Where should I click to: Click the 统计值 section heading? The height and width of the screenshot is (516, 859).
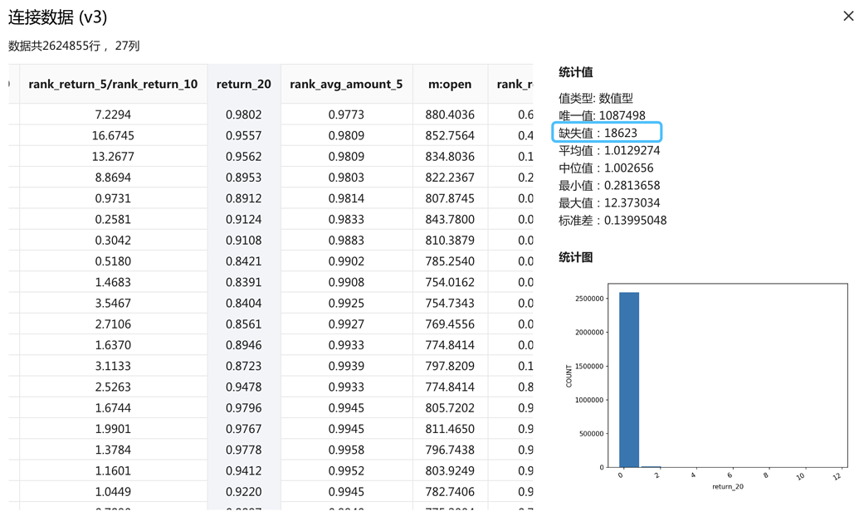point(575,72)
